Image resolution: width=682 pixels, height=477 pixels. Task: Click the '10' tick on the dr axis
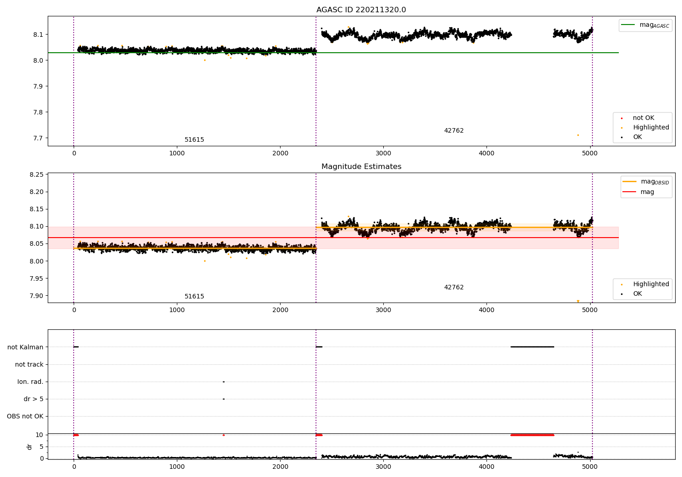40,435
